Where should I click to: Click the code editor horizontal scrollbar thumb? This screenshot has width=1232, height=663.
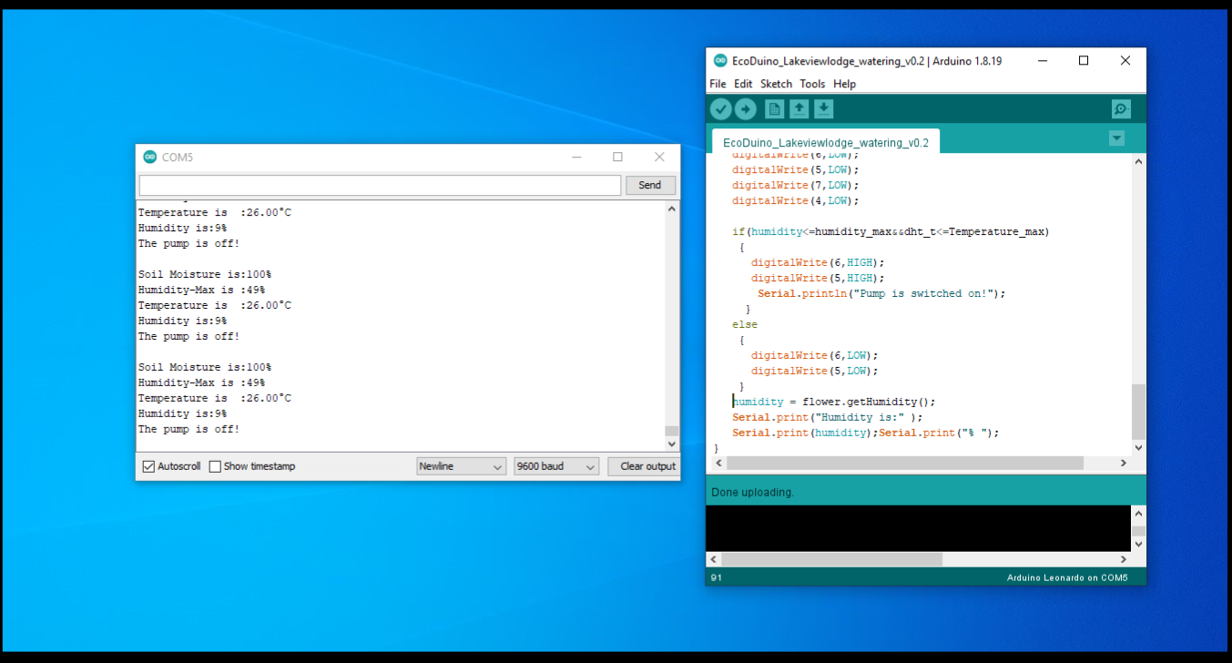pos(905,463)
